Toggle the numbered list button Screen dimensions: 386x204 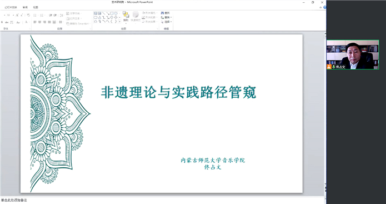coord(42,15)
